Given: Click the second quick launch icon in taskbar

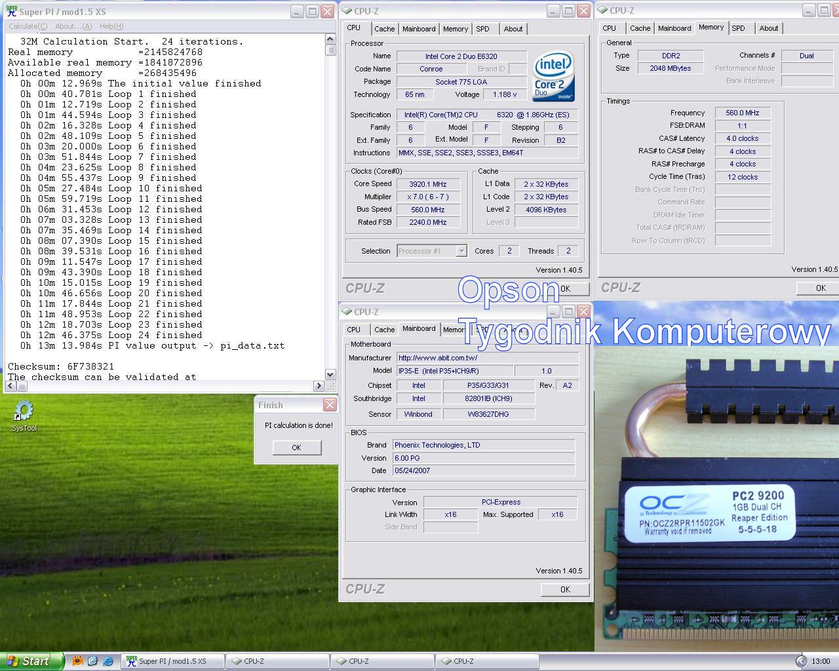Looking at the screenshot, I should coord(92,661).
